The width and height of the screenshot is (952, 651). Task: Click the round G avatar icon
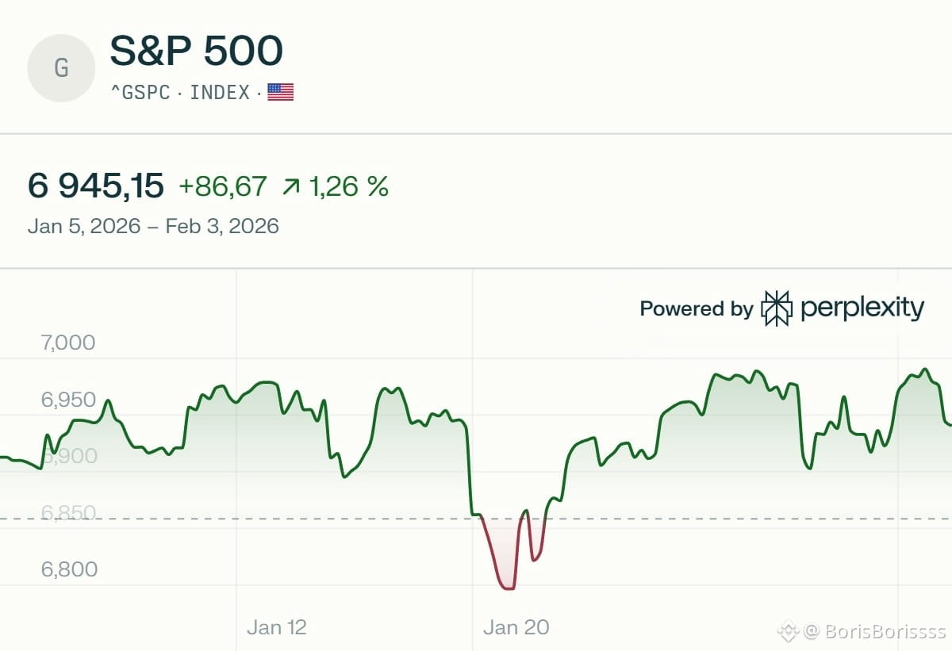point(62,68)
